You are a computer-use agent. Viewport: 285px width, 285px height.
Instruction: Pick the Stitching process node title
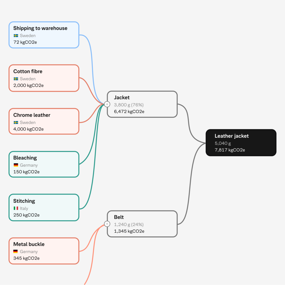[x=24, y=201]
